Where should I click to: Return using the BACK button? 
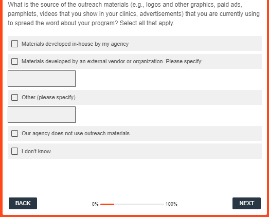pos(23,203)
